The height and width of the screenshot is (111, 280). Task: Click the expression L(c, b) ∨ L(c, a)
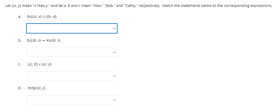[40, 64]
